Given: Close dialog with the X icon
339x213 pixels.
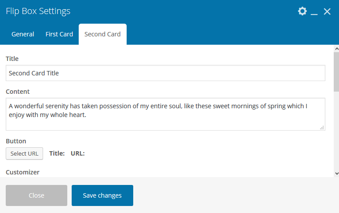Looking at the screenshot, I should coord(327,12).
